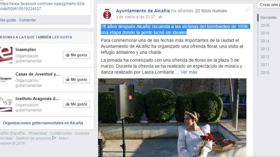Like Casas de Juventud page
Image resolution: width=280 pixels, height=157 pixels.
(x=76, y=79)
